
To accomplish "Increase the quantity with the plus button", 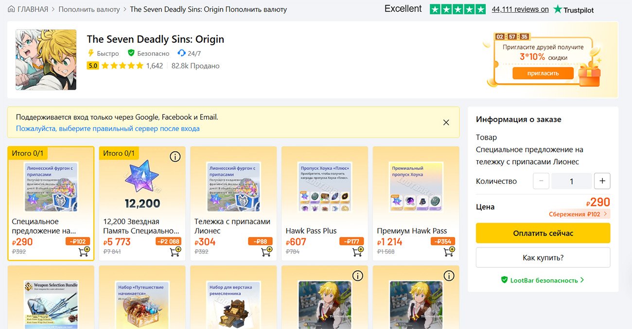I will (x=602, y=181).
